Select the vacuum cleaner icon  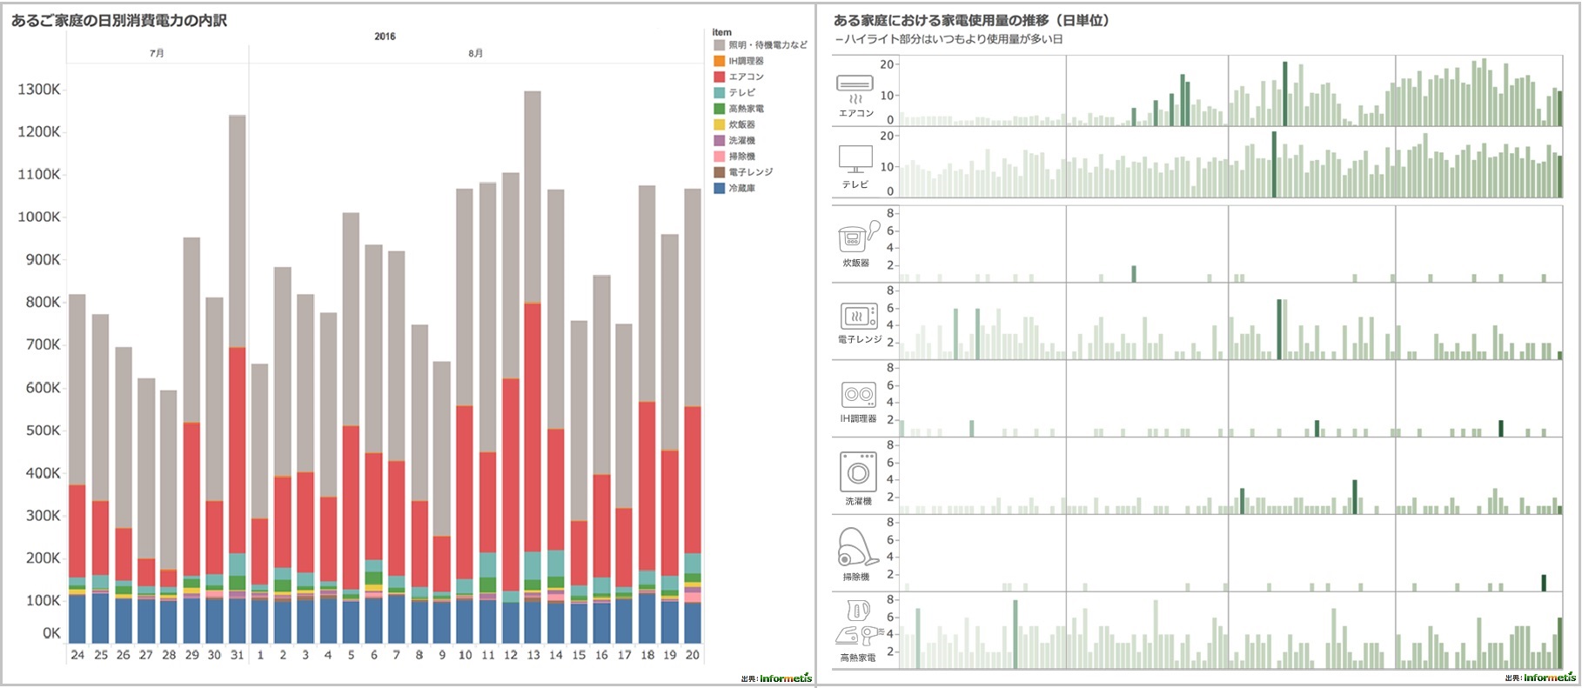coord(856,549)
